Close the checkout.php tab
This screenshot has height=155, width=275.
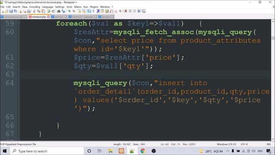[x=49, y=17]
